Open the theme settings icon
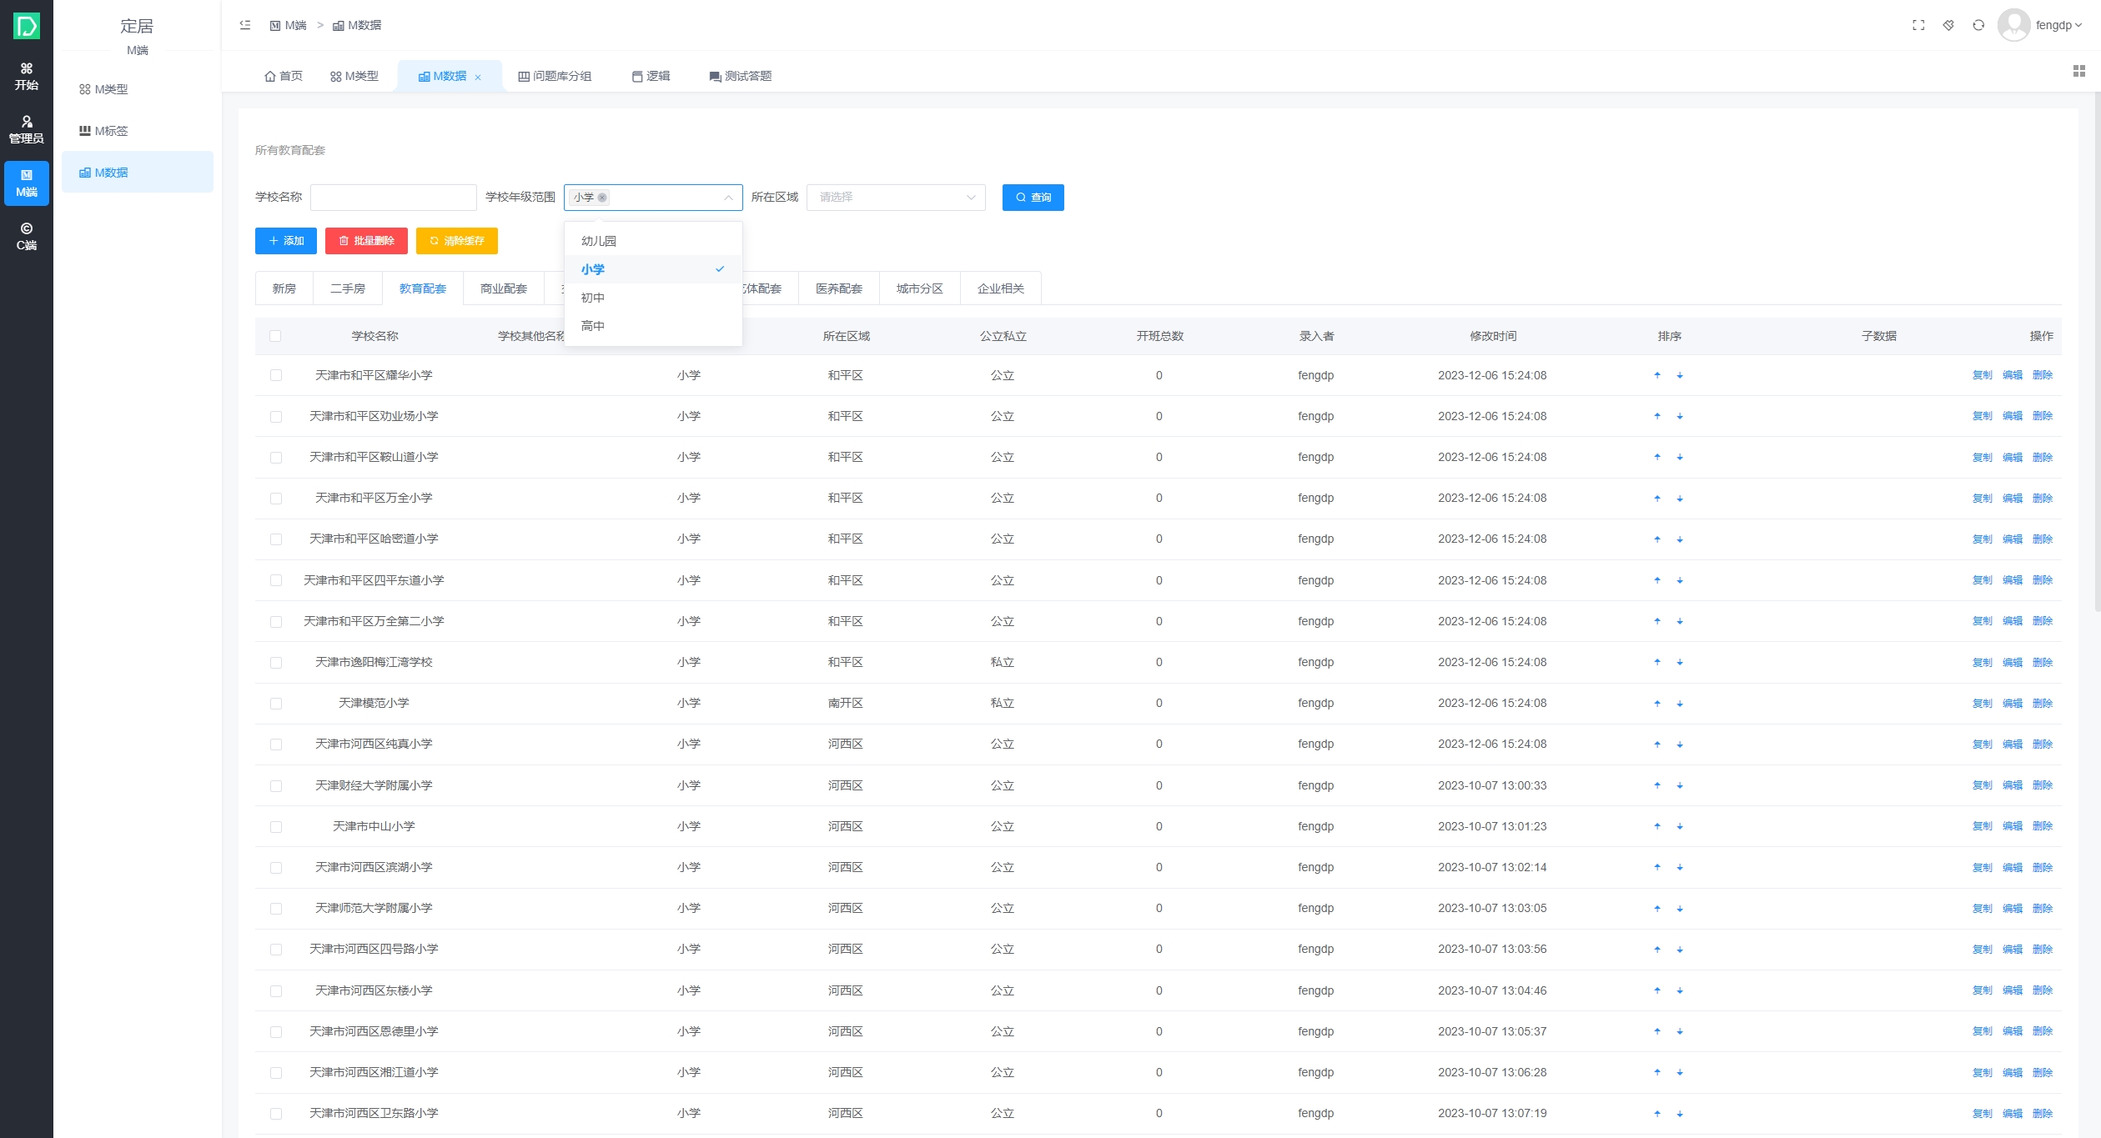This screenshot has width=2101, height=1138. 1948,25
